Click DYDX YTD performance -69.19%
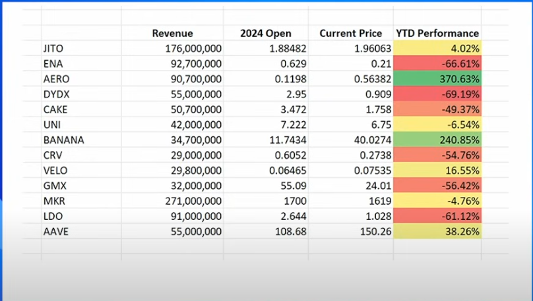Image resolution: width=533 pixels, height=301 pixels. tap(437, 94)
